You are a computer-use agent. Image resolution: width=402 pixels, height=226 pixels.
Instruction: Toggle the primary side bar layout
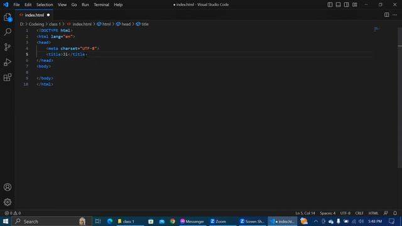330,4
